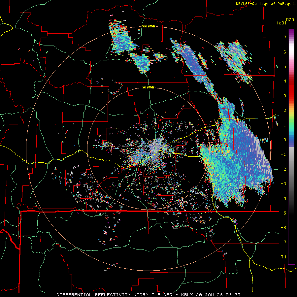This screenshot has width=297, height=297.
Task: Click the -4 value on the color scale
Action: coord(283,198)
